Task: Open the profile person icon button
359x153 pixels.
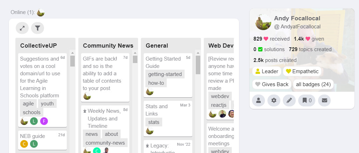Action: click(x=258, y=100)
